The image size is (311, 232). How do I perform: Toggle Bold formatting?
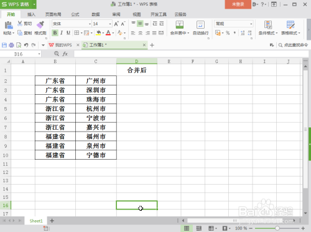pyautogui.click(x=55, y=33)
